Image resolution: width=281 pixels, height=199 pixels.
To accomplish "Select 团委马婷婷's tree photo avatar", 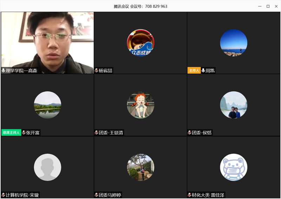I will point(140,167).
